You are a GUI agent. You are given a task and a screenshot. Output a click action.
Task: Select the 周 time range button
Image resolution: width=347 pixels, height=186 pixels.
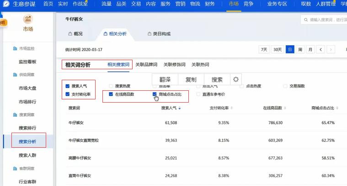pyautogui.click(x=300, y=49)
